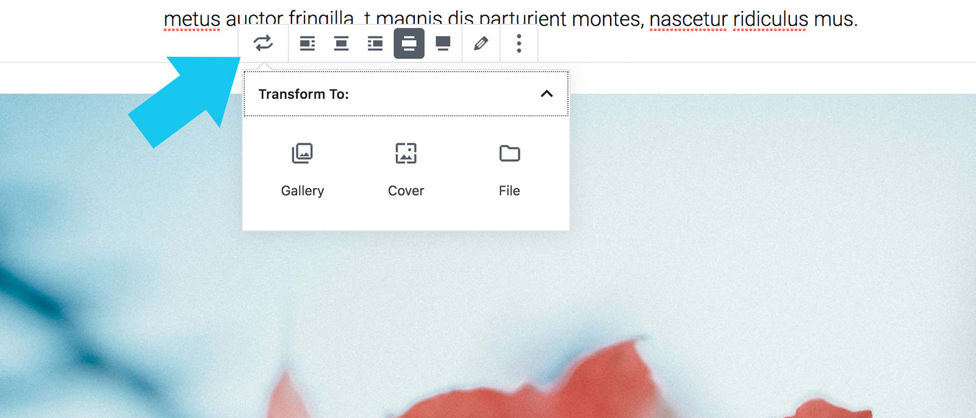Click the edit image pencil icon

(x=481, y=43)
